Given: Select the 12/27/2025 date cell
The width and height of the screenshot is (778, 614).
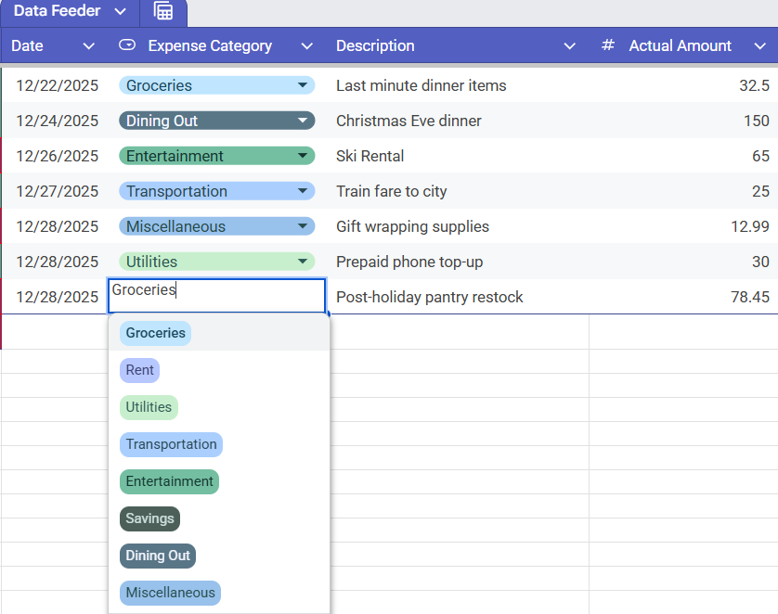Looking at the screenshot, I should (x=57, y=191).
